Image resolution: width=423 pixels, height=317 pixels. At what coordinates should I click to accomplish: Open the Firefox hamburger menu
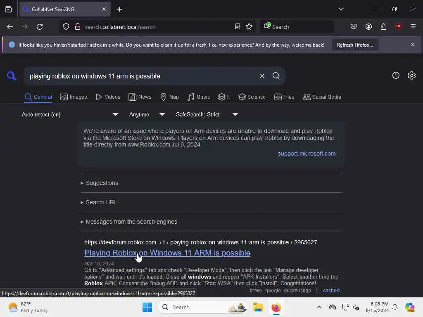point(413,26)
